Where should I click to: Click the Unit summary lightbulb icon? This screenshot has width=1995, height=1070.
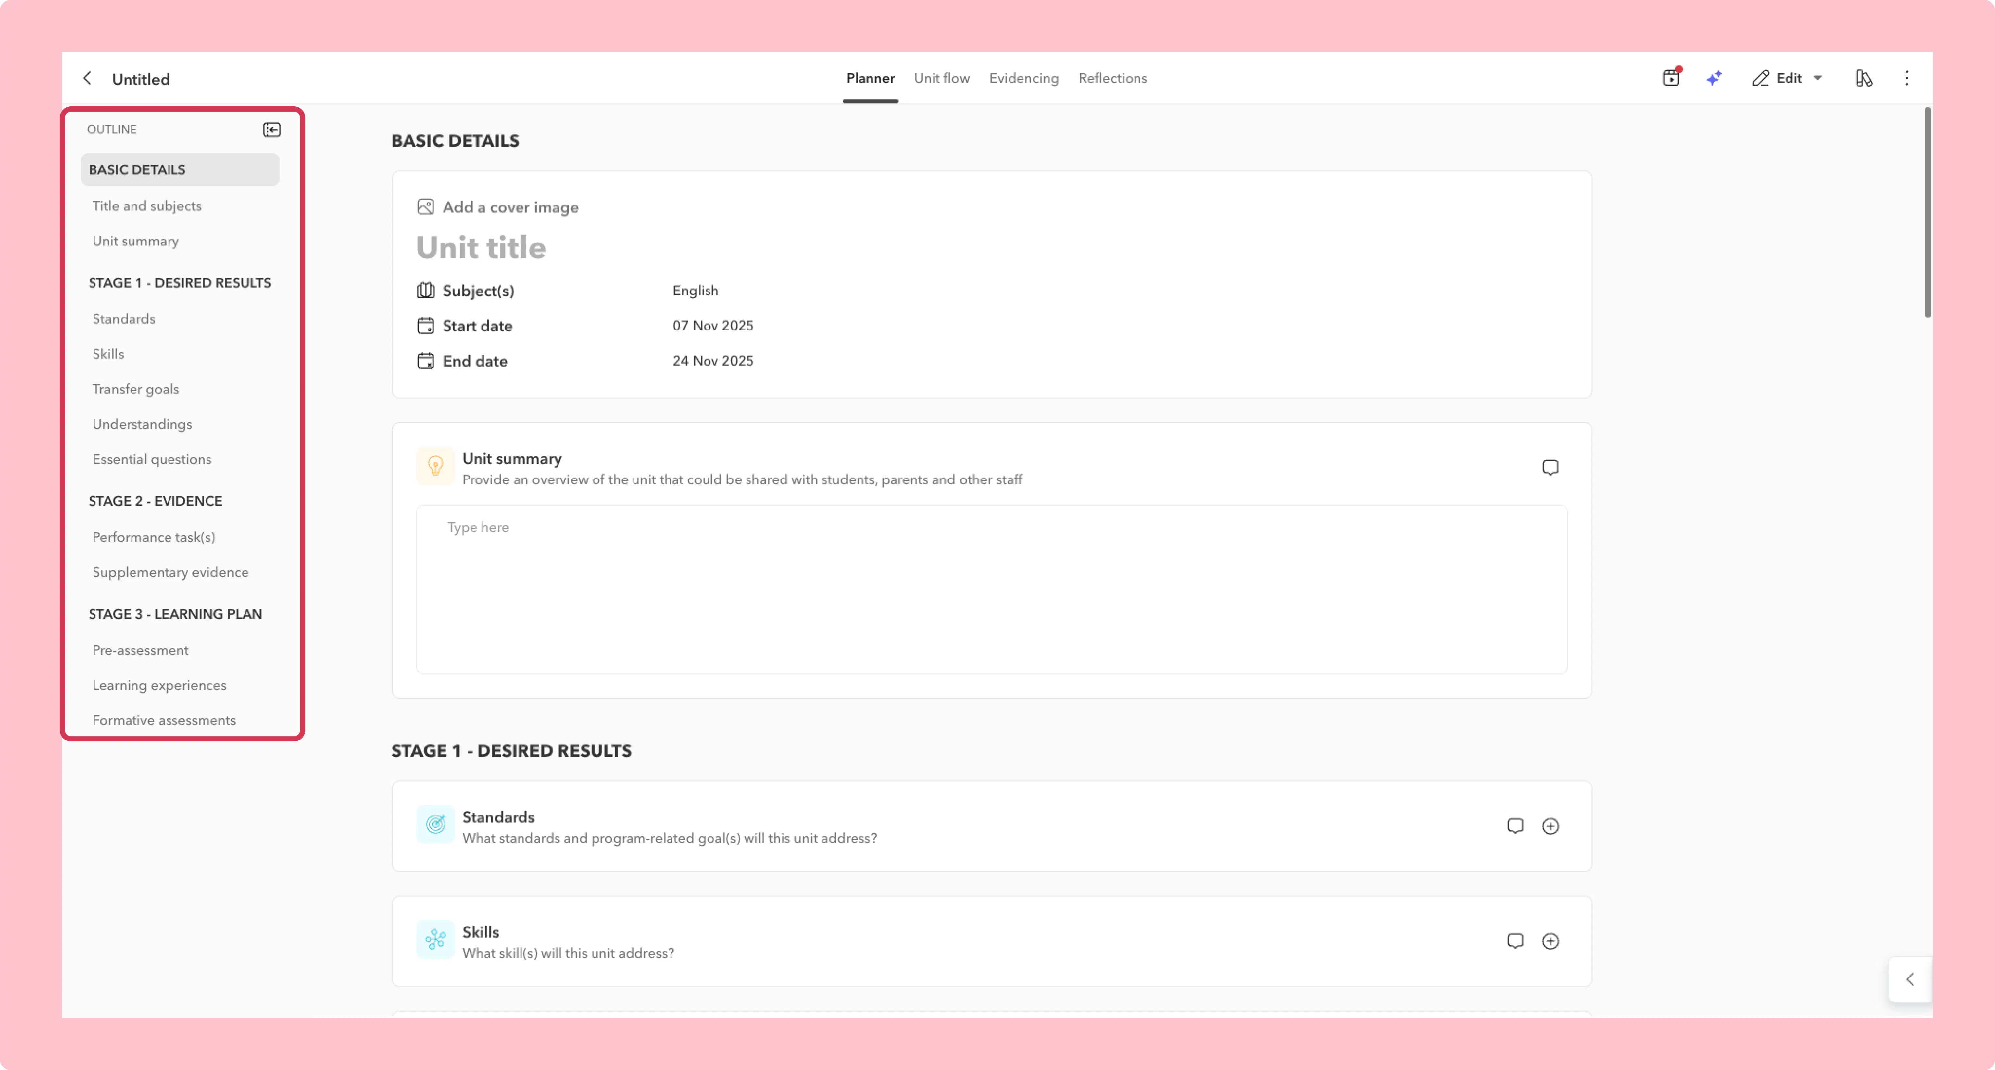pyautogui.click(x=435, y=467)
